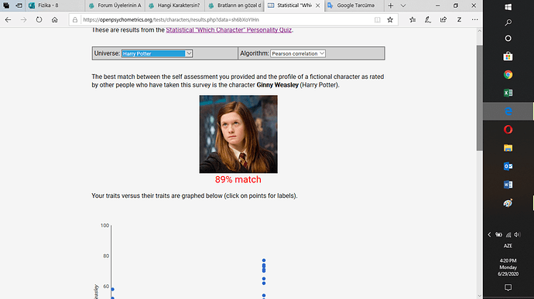Viewport: 534px width, 299px height.
Task: Switch to Google Tərcümə tab
Action: (x=354, y=5)
